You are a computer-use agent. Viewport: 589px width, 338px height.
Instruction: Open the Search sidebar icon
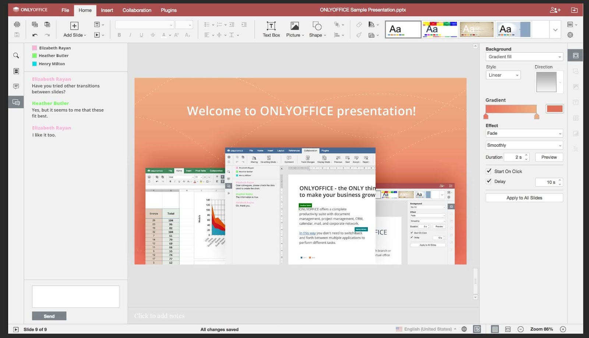coord(16,56)
